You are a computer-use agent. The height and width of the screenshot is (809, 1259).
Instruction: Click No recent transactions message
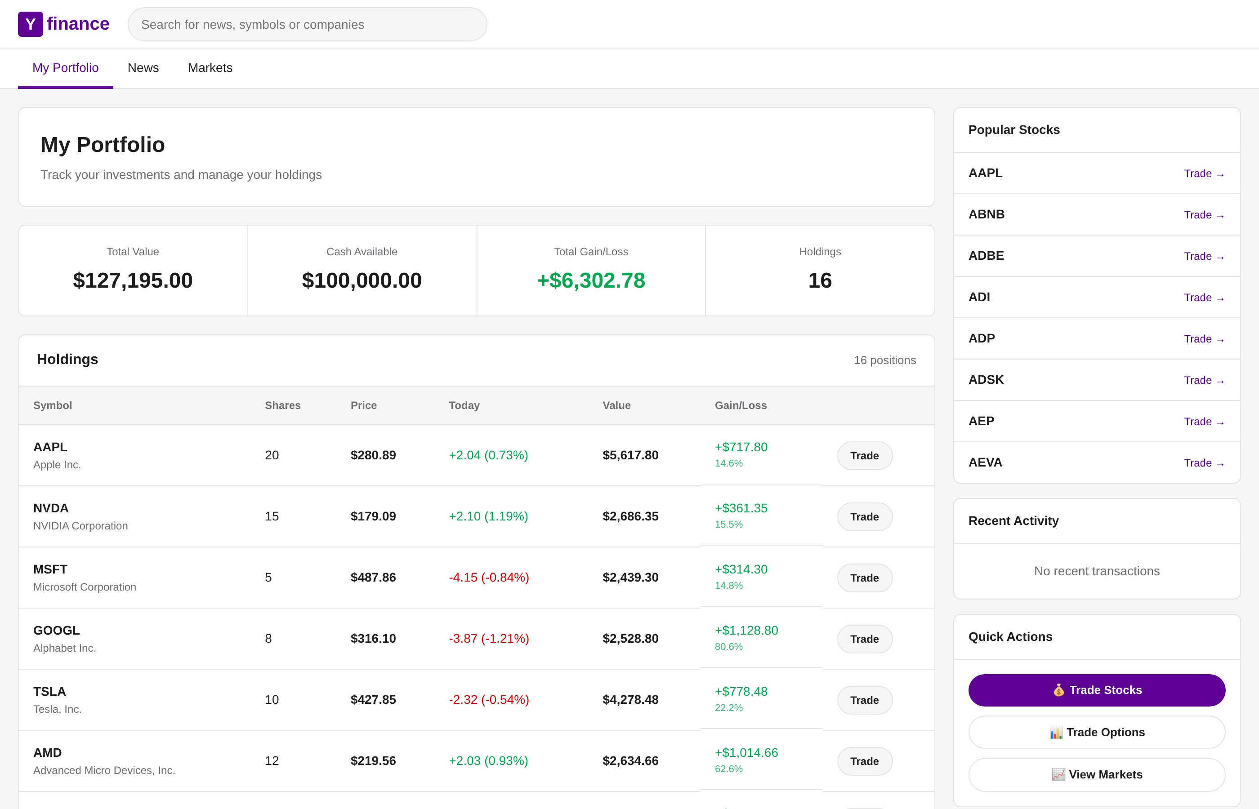(x=1097, y=571)
